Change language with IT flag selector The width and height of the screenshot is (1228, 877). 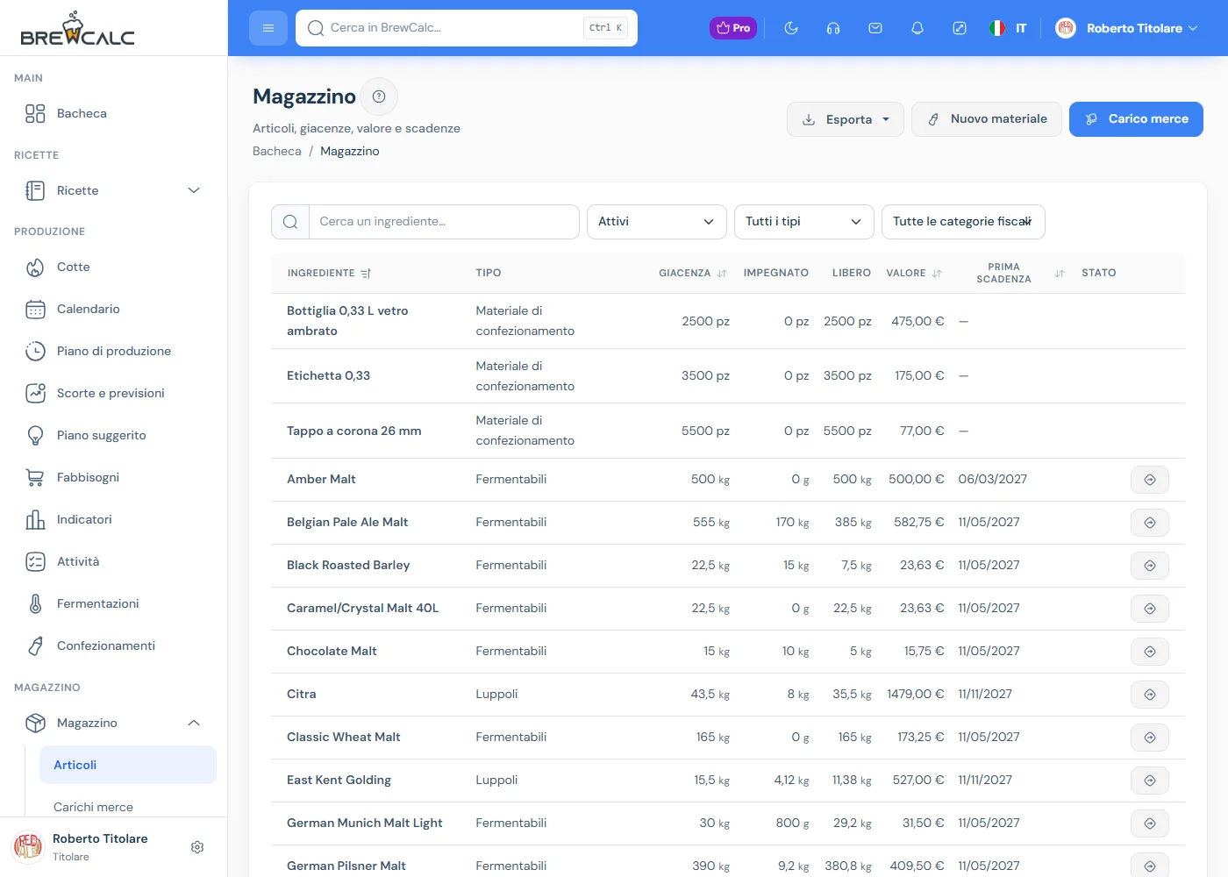pos(1008,28)
